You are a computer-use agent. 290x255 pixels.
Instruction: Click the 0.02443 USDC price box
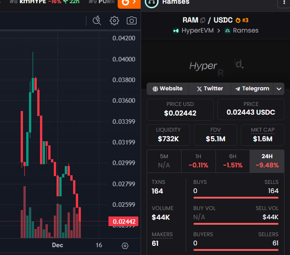coord(251,110)
